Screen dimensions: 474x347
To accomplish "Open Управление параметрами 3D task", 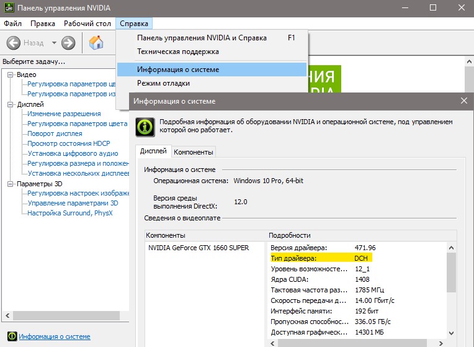I will 73,203.
